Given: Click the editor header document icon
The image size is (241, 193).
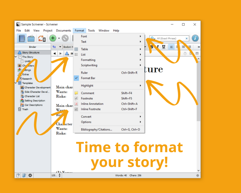Looking at the screenshot, I should pos(67,54).
